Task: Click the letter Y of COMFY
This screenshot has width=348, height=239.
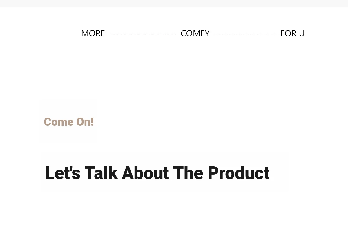Action: tap(206, 33)
